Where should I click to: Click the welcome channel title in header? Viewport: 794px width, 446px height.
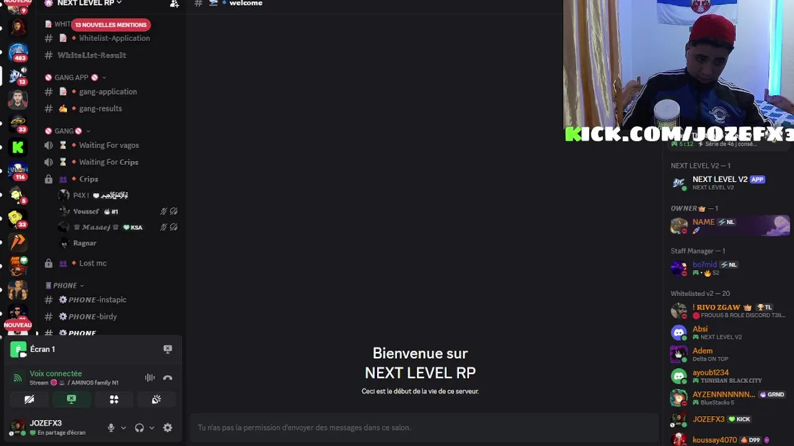point(246,4)
